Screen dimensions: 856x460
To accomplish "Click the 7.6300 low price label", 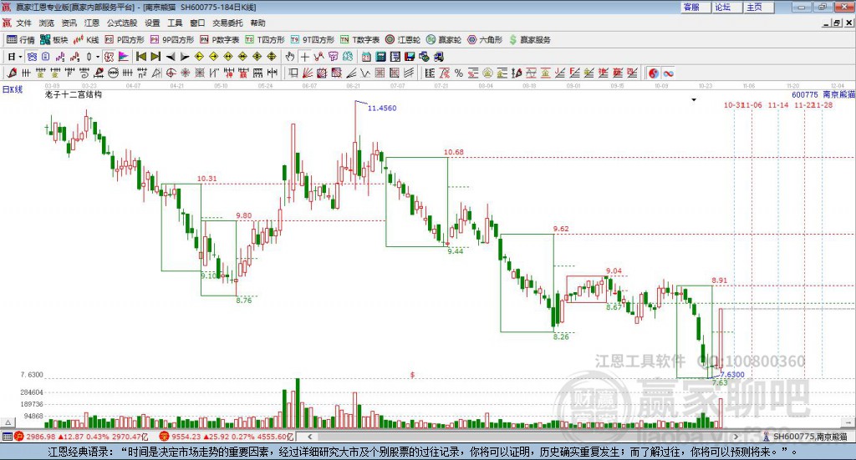I will click(732, 375).
